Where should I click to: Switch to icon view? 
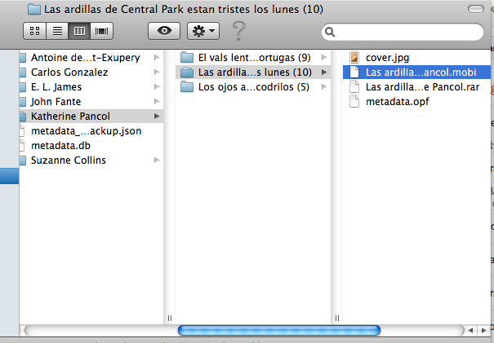click(x=34, y=31)
